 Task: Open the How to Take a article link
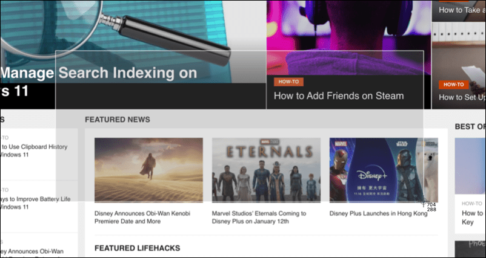[462, 10]
